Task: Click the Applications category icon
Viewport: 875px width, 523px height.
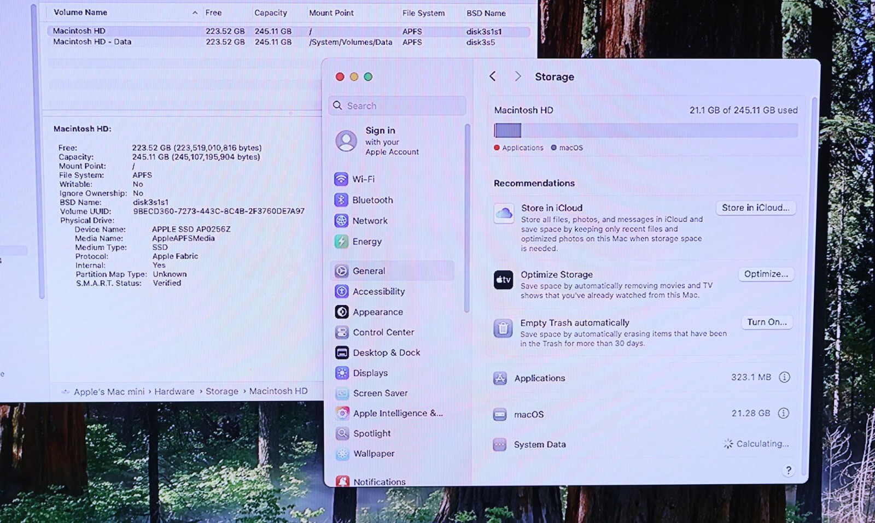Action: (500, 378)
